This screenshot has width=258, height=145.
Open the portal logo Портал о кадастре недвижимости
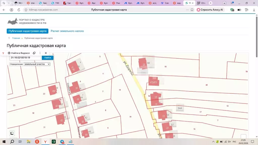[x=27, y=21]
